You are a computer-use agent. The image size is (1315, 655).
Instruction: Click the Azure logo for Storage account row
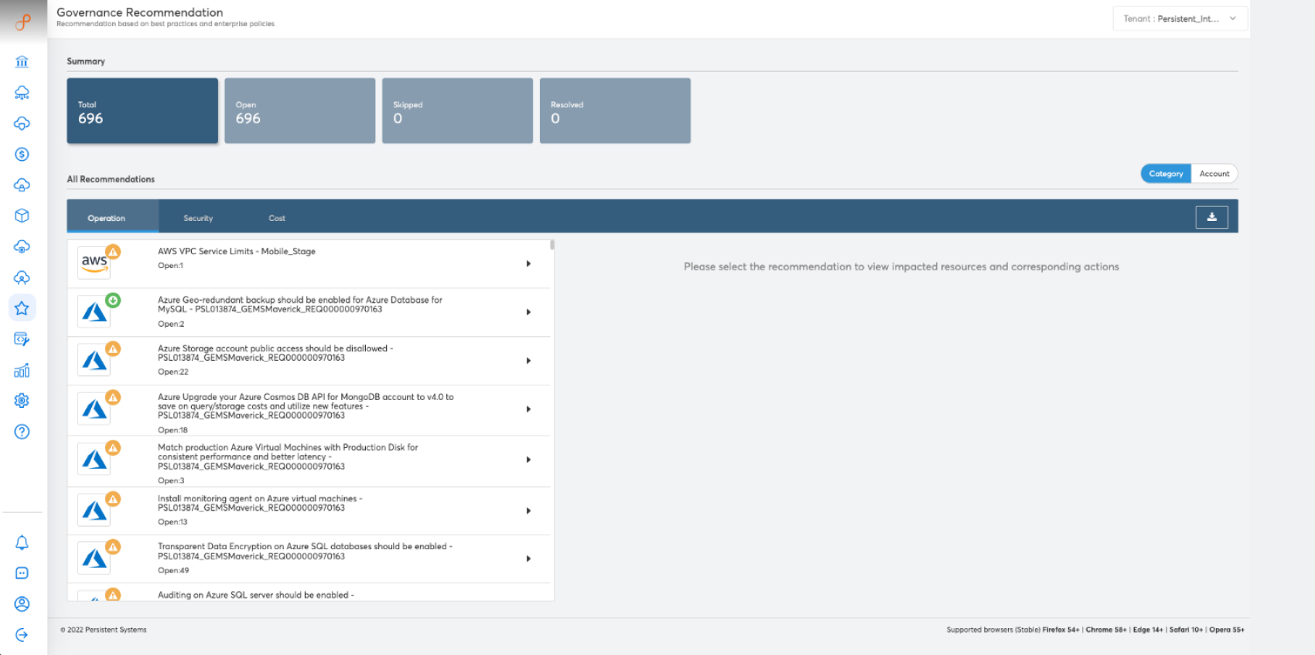click(x=94, y=361)
